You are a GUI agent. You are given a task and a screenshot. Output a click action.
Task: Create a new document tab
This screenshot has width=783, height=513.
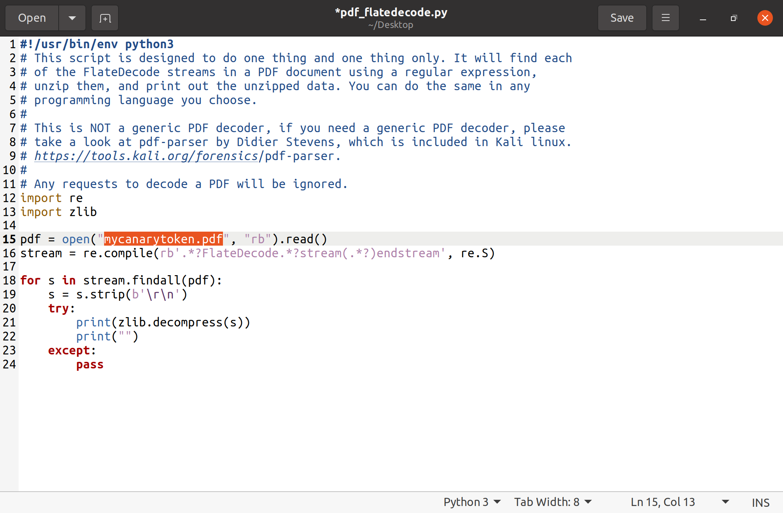point(105,18)
